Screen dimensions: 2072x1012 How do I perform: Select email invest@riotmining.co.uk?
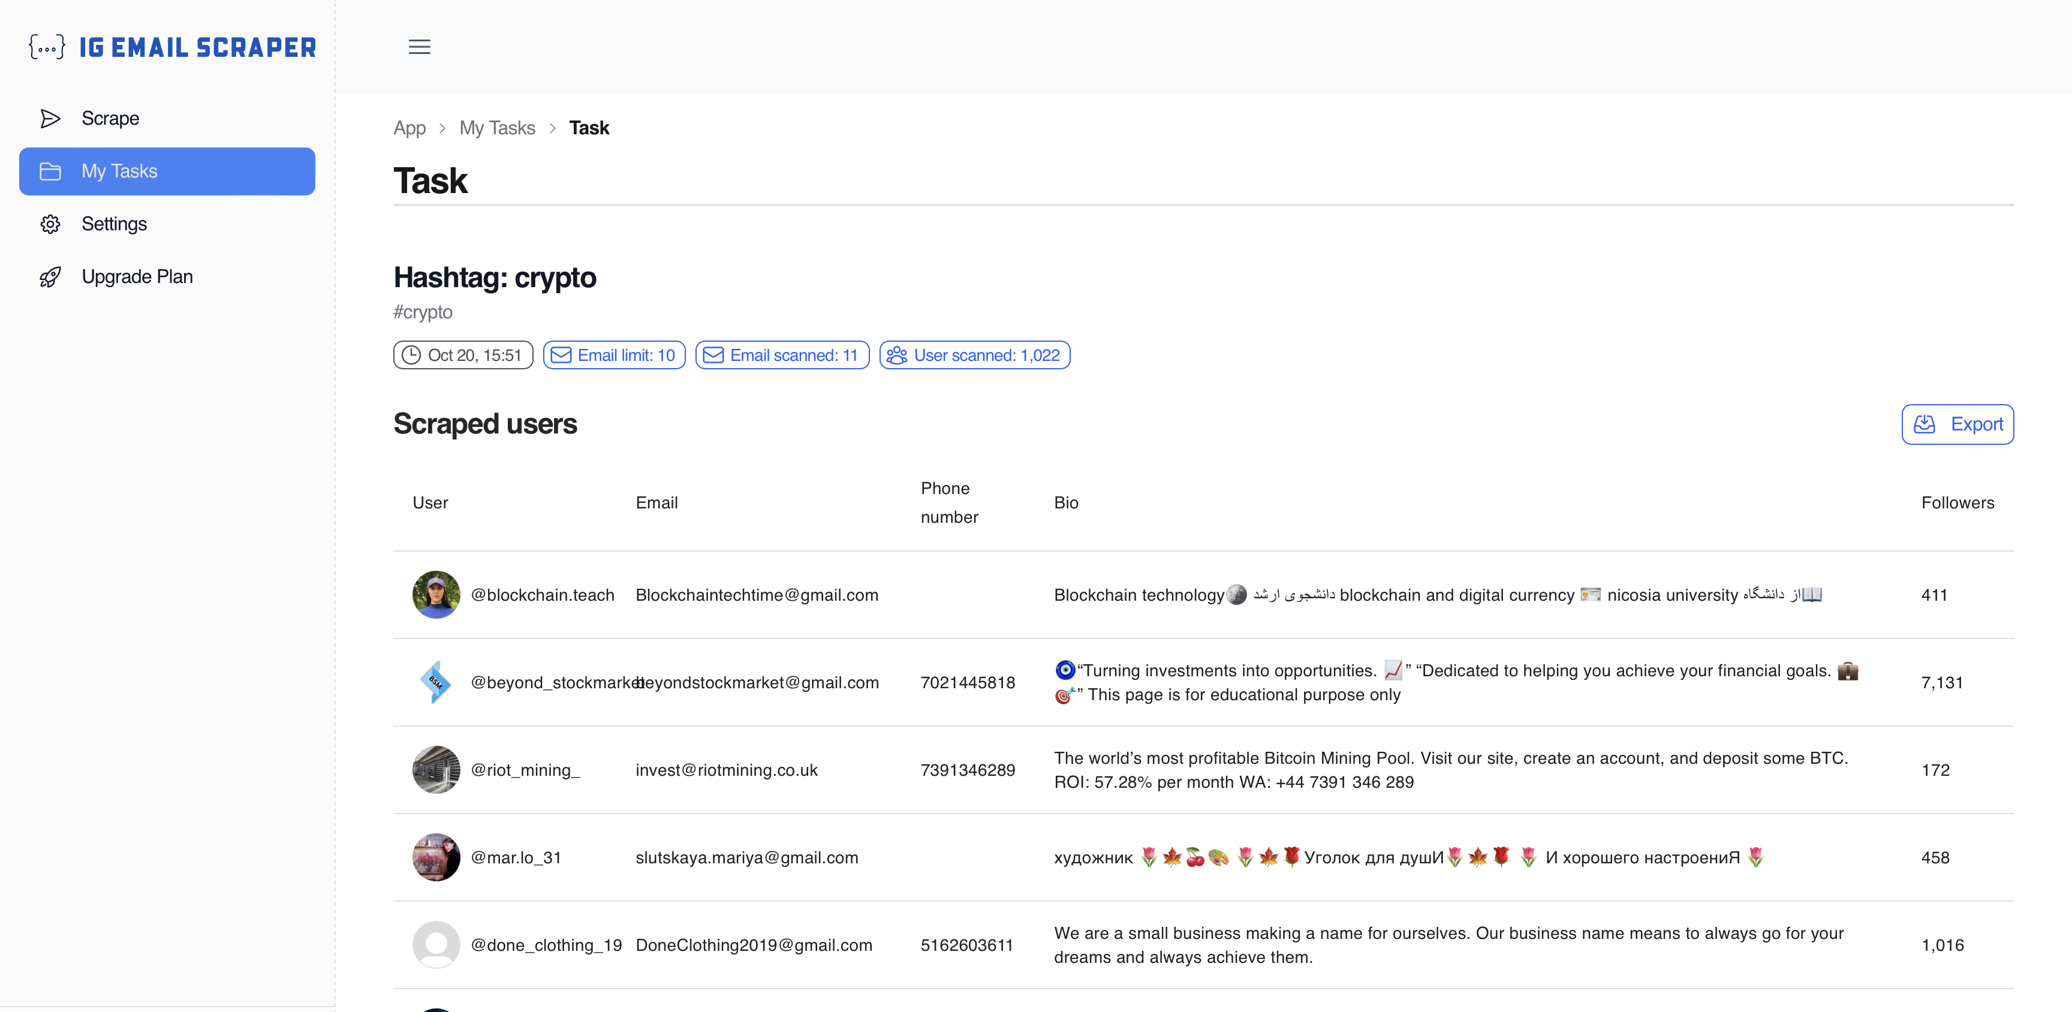[726, 770]
